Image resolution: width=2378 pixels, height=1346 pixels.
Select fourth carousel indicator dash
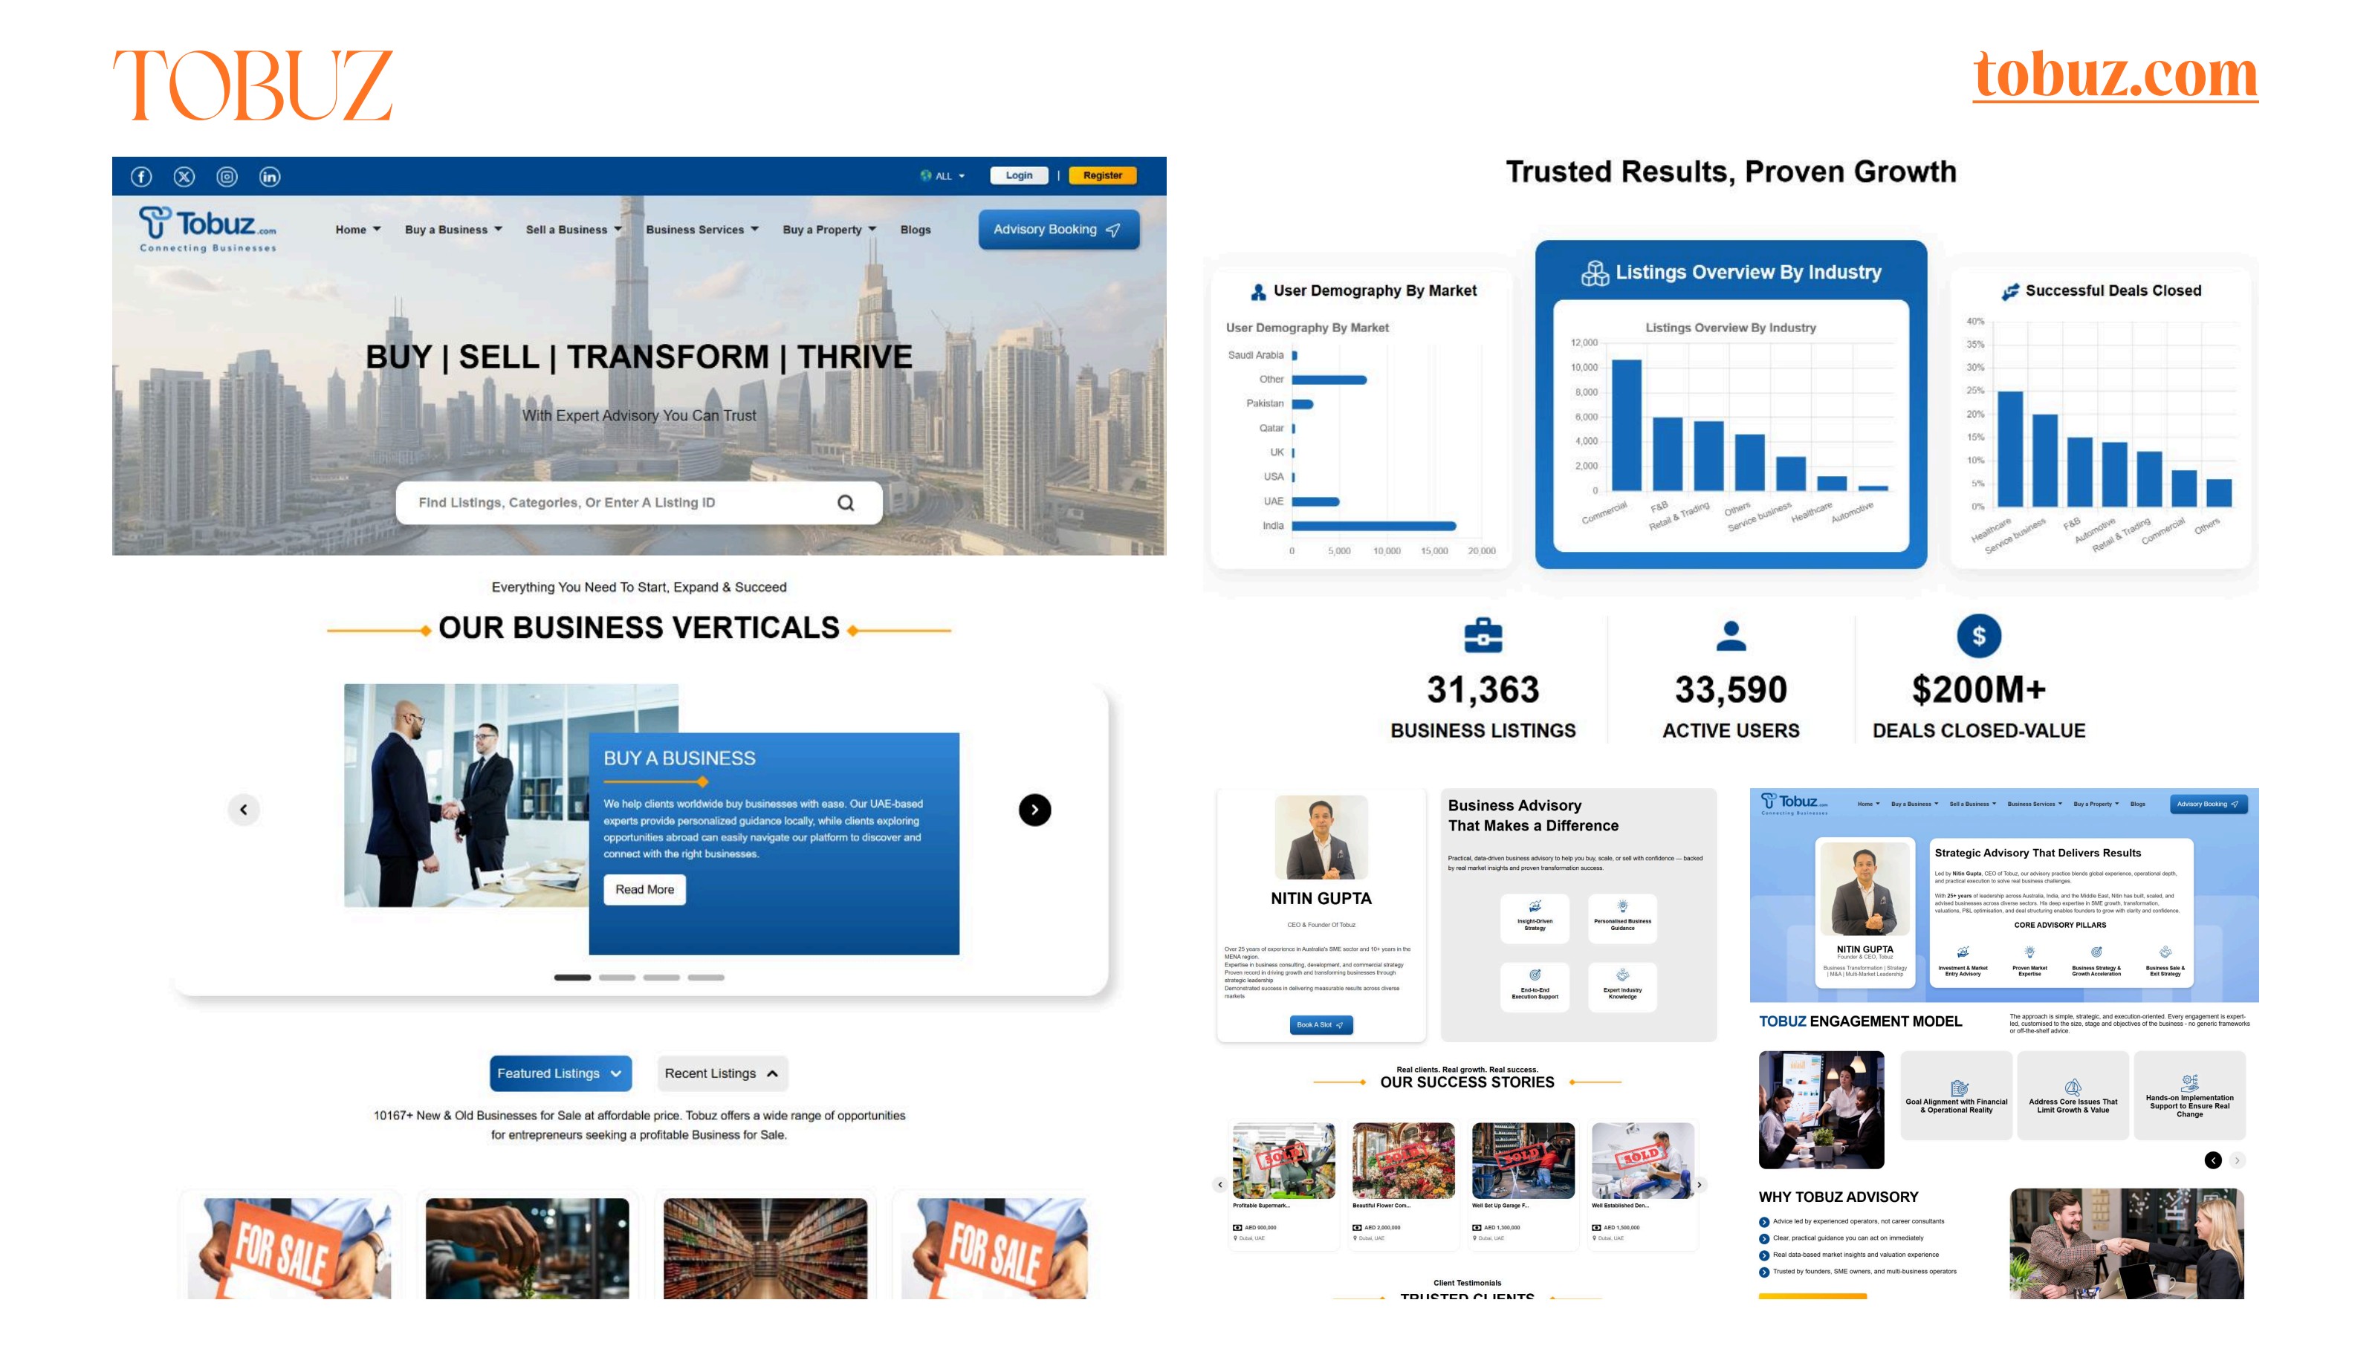click(x=705, y=977)
